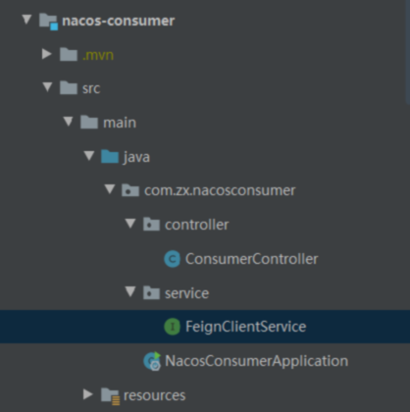This screenshot has width=410, height=412.
Task: Click the FeignClientService interface icon
Action: point(173,327)
